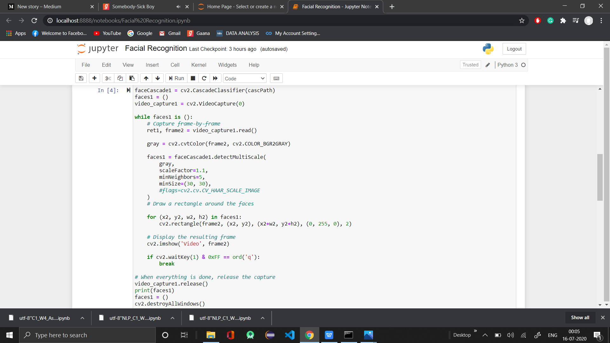Interrupt the kernel with the stop icon
This screenshot has width=610, height=343.
[x=193, y=78]
